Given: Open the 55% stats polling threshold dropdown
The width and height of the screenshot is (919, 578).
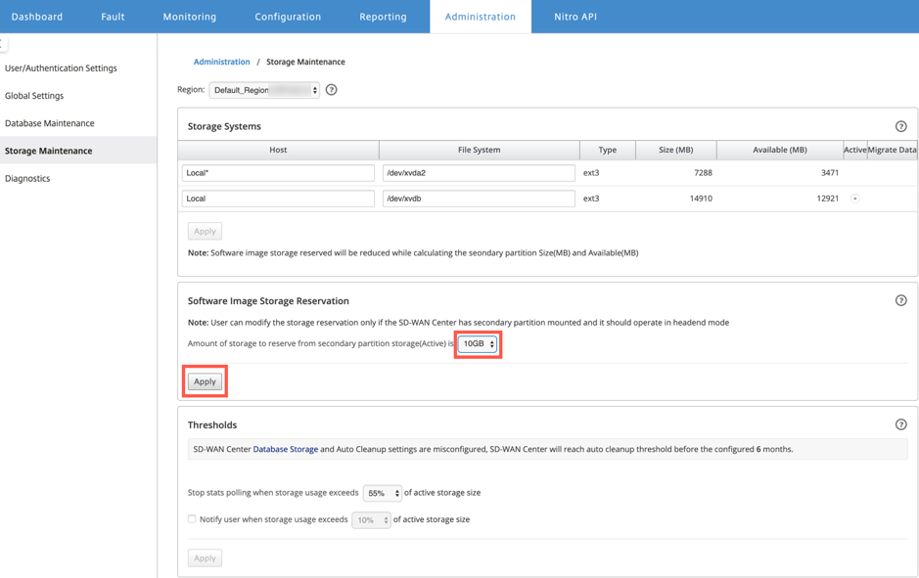Looking at the screenshot, I should (x=382, y=493).
